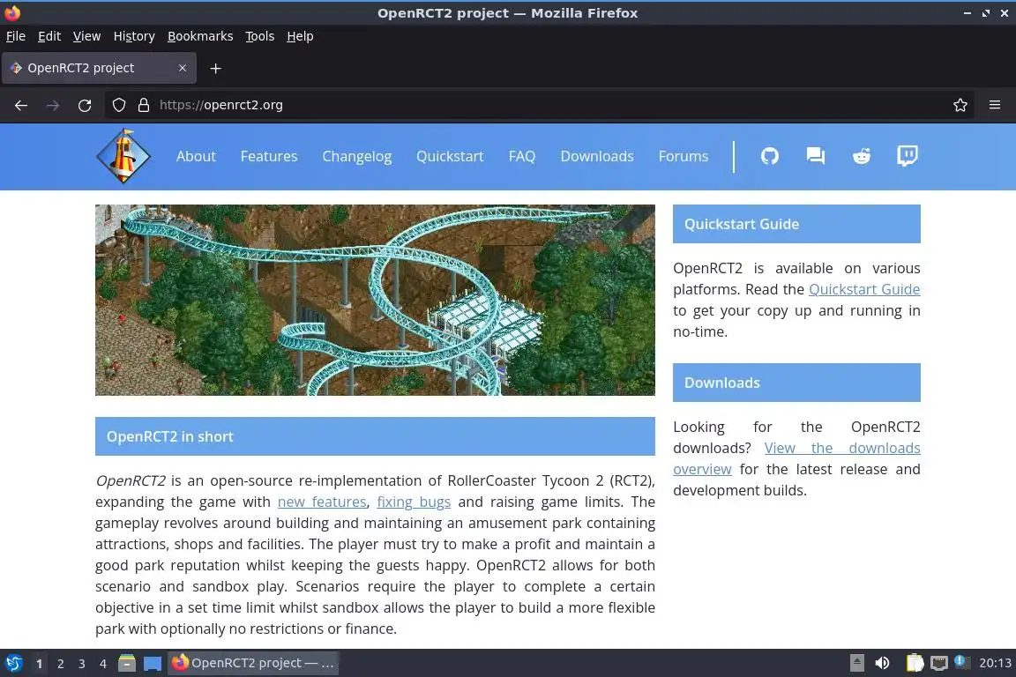1016x677 pixels.
Task: Click 'View the downloads overview' link
Action: click(x=842, y=449)
